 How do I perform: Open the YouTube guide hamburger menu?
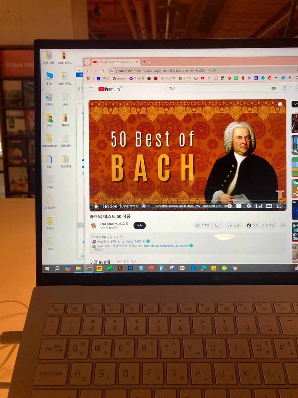(x=91, y=89)
